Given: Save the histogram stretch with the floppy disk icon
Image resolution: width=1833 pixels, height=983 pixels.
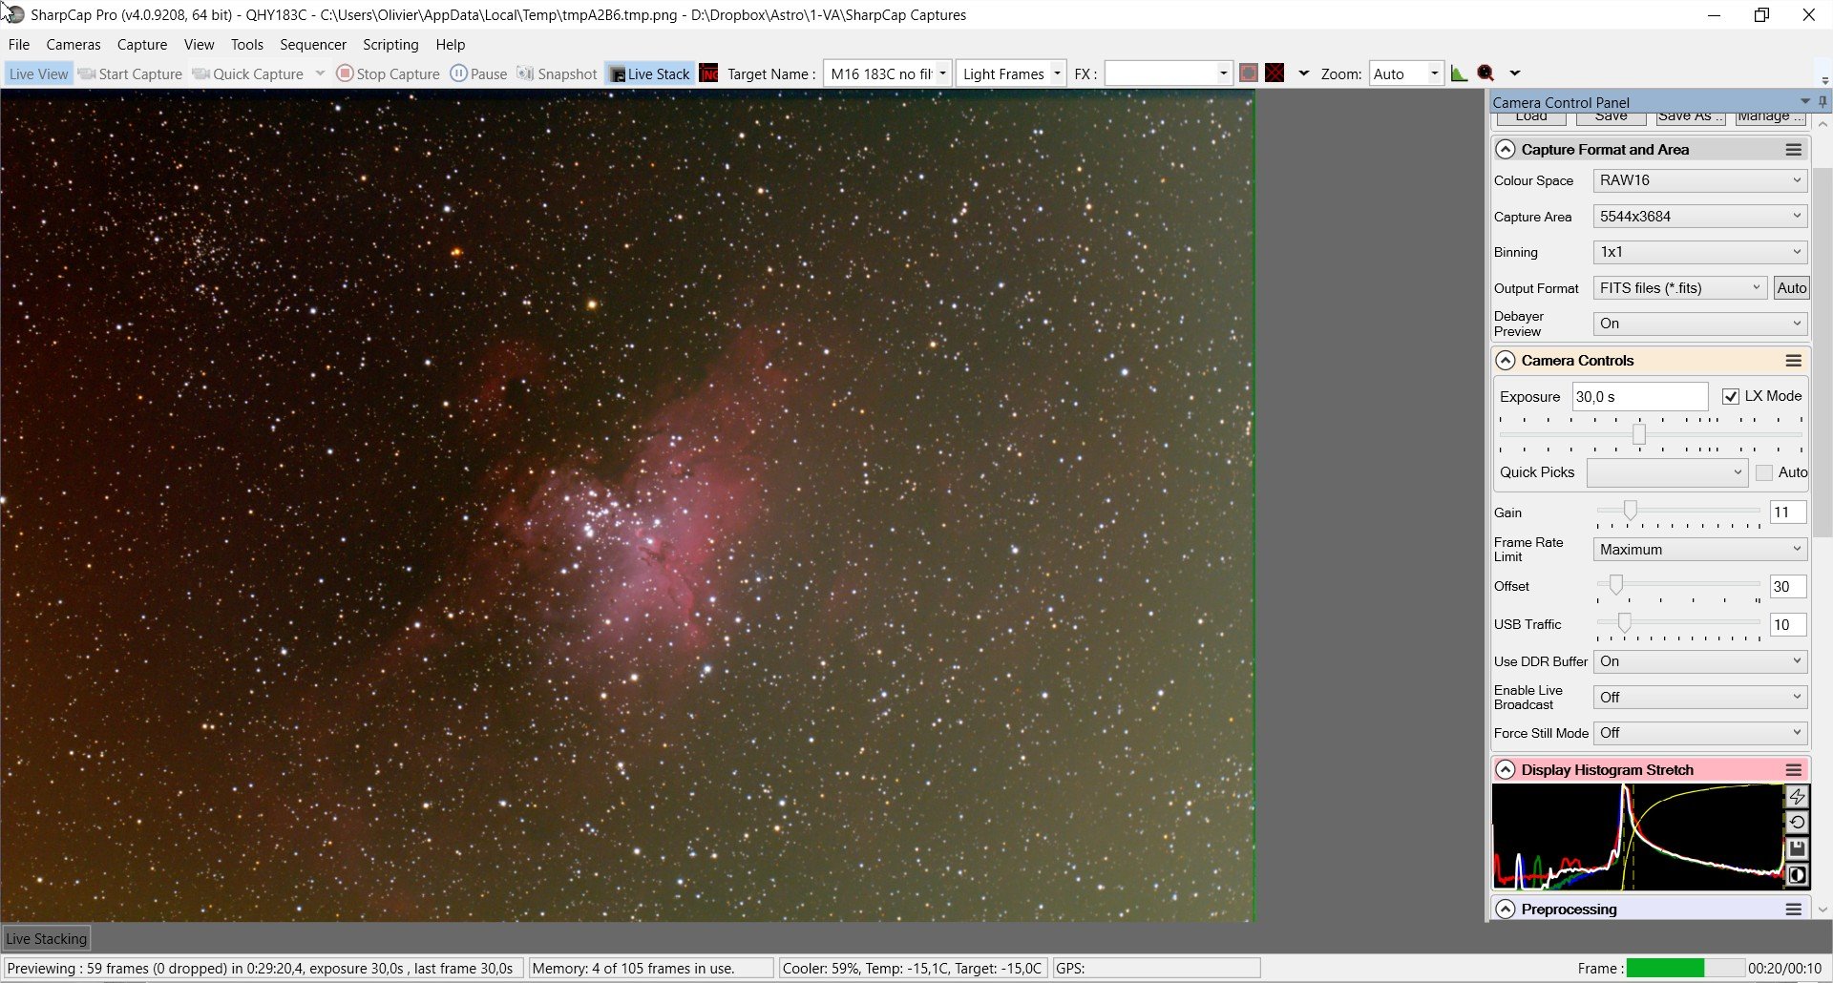Looking at the screenshot, I should [x=1797, y=848].
